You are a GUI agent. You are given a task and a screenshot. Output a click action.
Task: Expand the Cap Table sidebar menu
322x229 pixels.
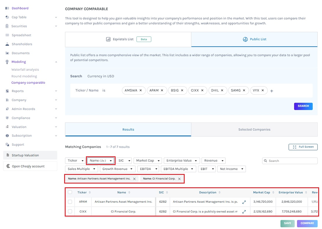56,17
